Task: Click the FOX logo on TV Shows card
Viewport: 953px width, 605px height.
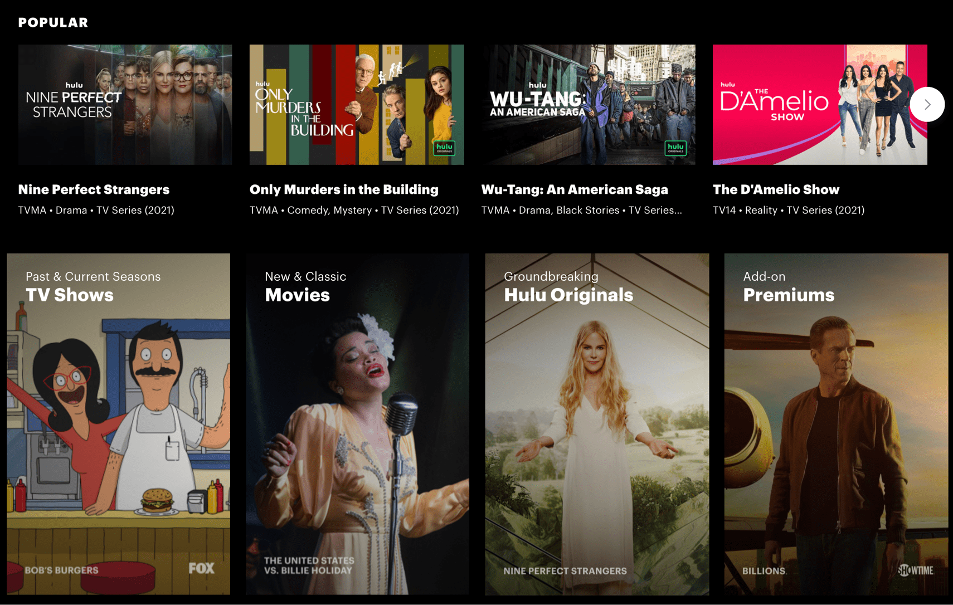Action: click(203, 569)
